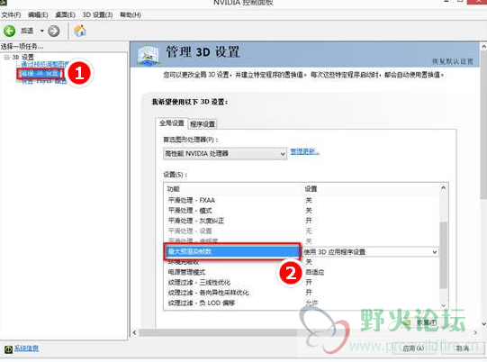Viewport: 487px width, 362px height.
Task: Click the gray Forward arrow icon
Action: [x=54, y=32]
